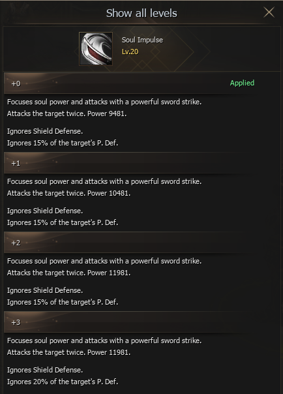Click the Soul Impulse skill name
The height and width of the screenshot is (394, 283).
[x=142, y=40]
